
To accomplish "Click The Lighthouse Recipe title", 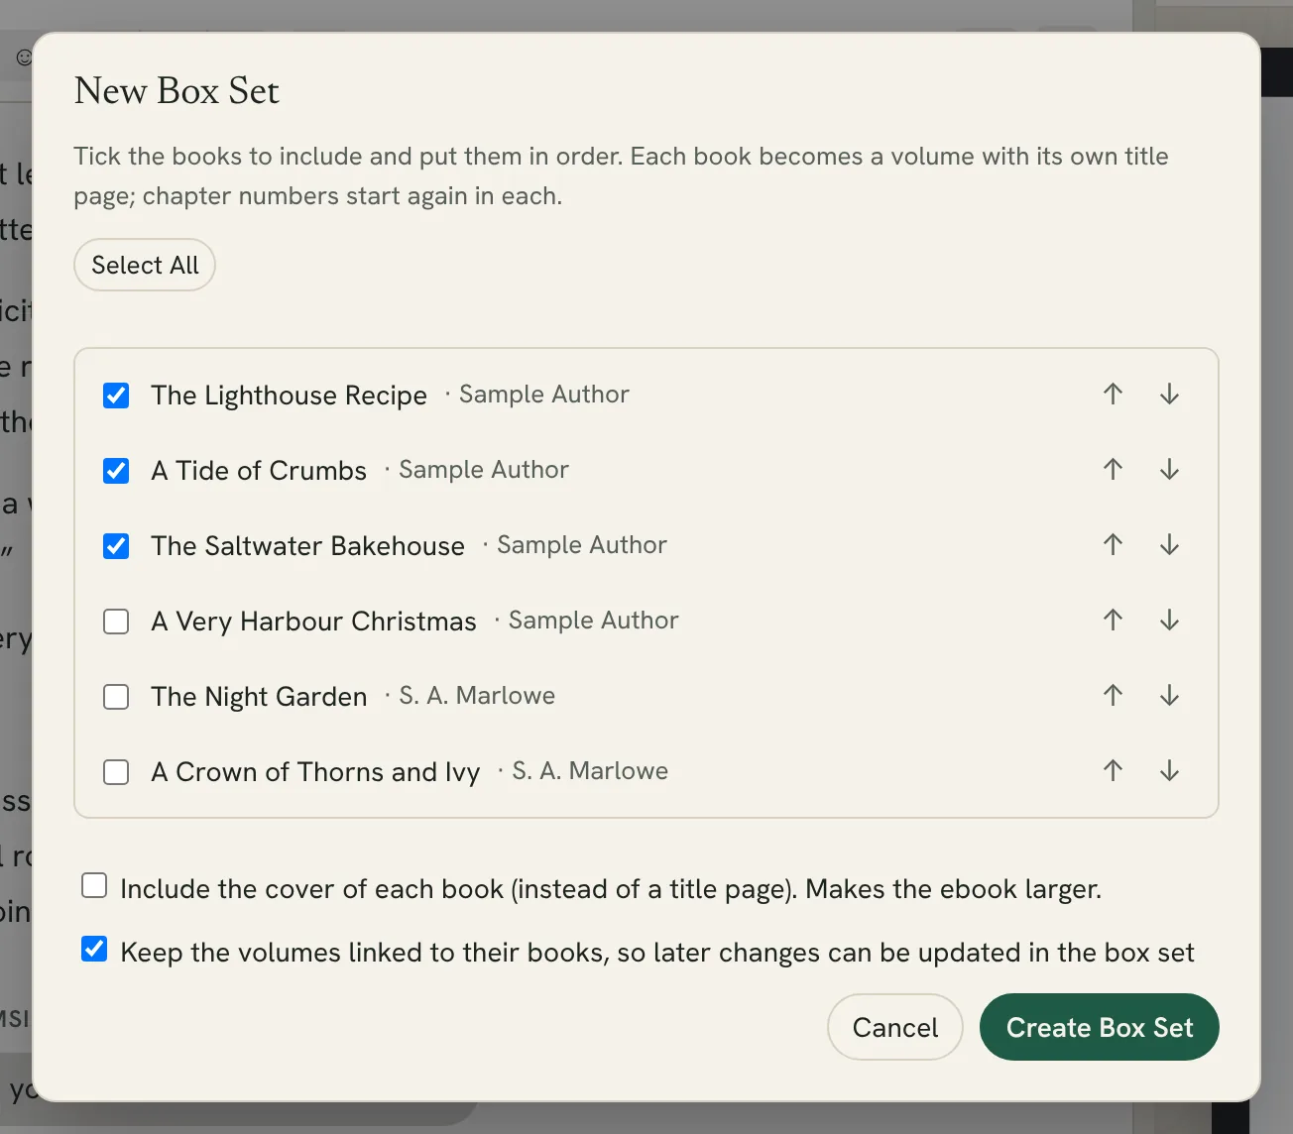I will (x=289, y=396).
